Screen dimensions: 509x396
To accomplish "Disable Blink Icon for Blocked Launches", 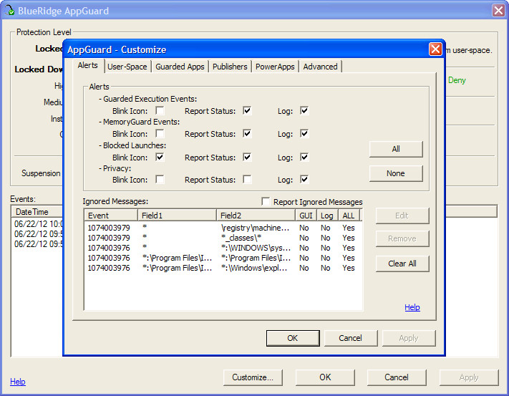I will (x=160, y=158).
